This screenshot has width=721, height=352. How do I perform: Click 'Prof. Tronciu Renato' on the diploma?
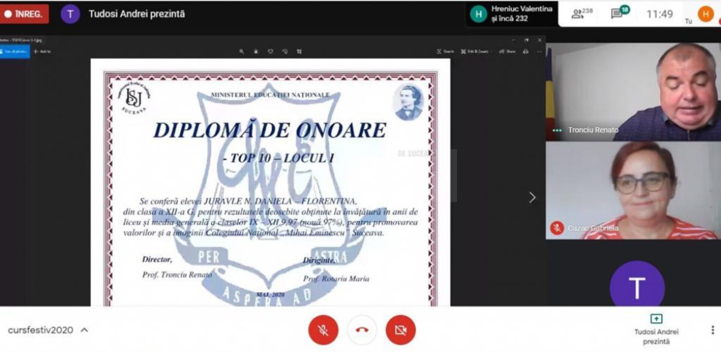click(x=177, y=275)
